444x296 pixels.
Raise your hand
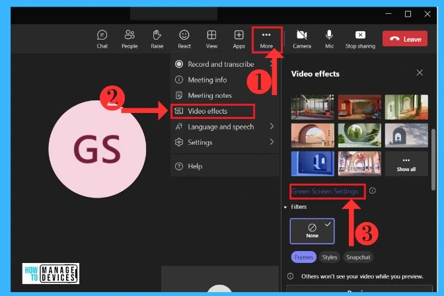[157, 39]
